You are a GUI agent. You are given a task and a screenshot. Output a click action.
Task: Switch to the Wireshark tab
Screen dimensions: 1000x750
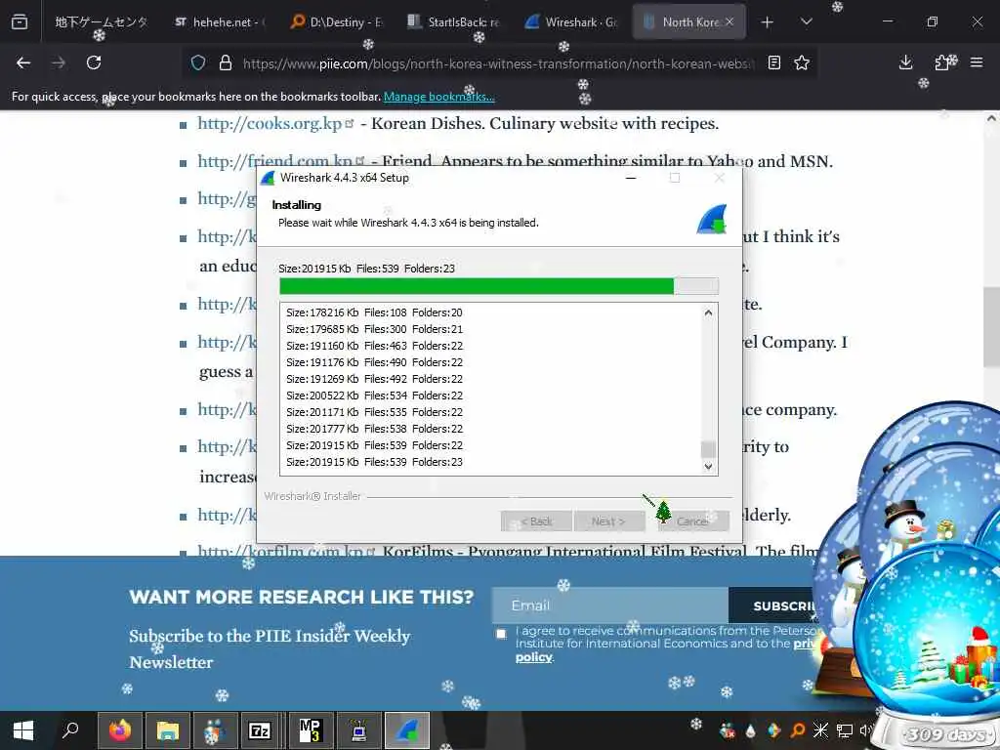(571, 21)
